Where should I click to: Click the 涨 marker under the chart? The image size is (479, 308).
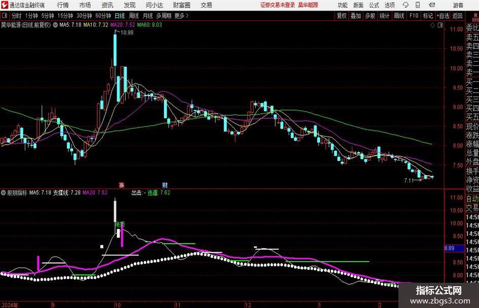point(122,185)
